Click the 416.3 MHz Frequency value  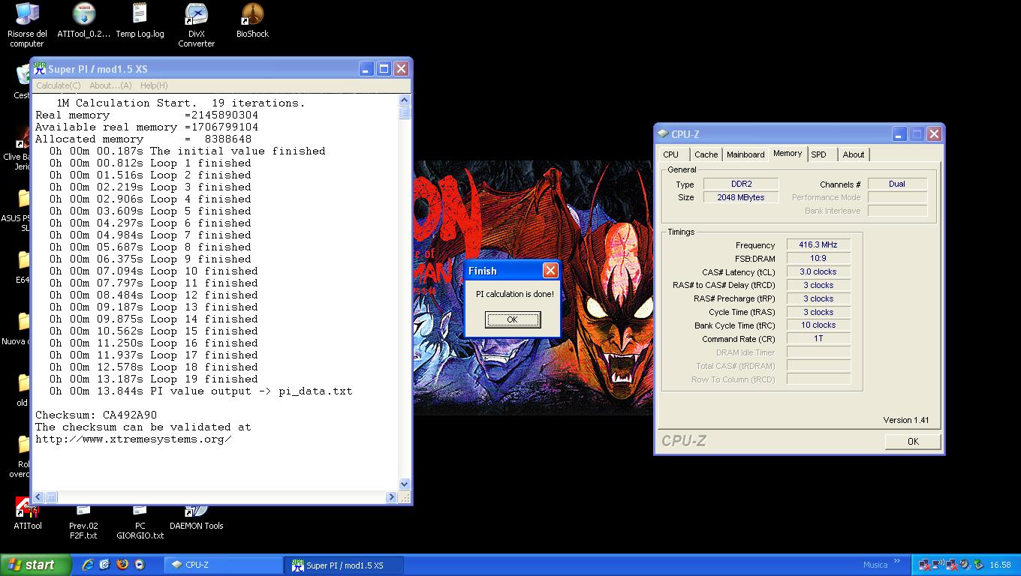point(818,244)
